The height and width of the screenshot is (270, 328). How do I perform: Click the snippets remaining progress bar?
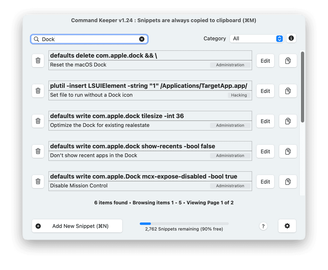tap(184, 224)
